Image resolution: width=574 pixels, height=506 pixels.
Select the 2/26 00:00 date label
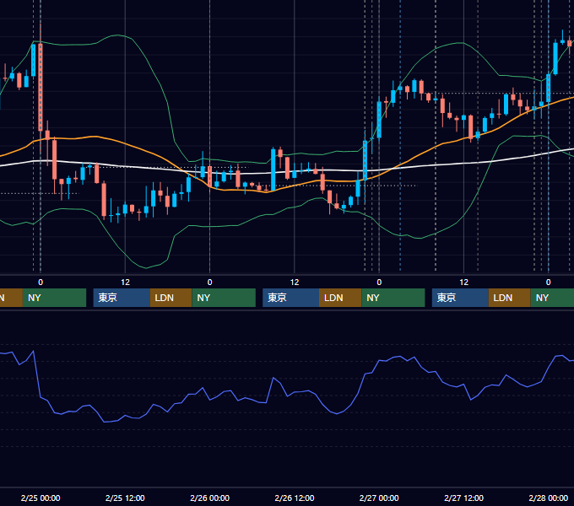pos(209,498)
